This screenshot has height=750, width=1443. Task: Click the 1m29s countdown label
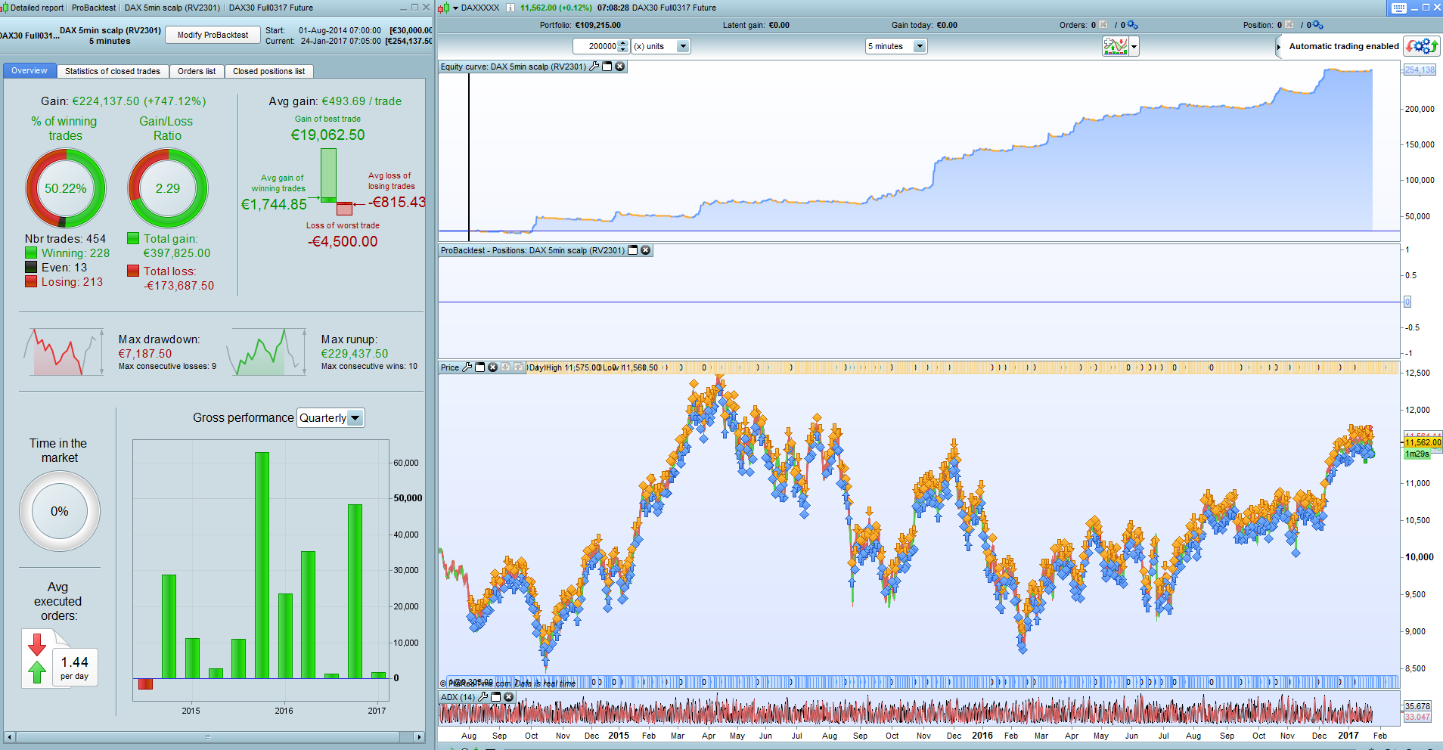click(x=1417, y=454)
